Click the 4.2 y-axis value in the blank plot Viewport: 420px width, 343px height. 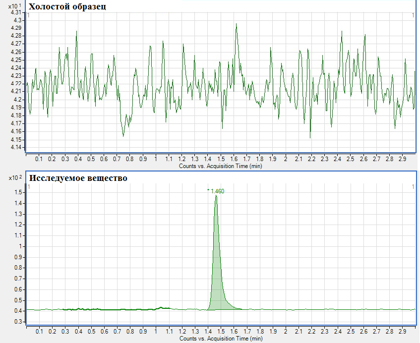17,100
